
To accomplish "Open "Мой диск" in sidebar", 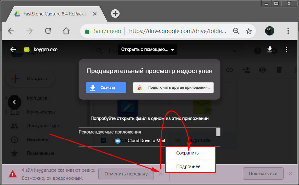I will [x=37, y=98].
